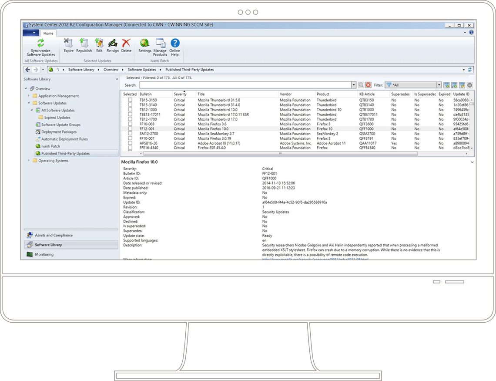Sort by the Severity column header
Image resolution: width=496 pixels, height=381 pixels.
[x=184, y=94]
